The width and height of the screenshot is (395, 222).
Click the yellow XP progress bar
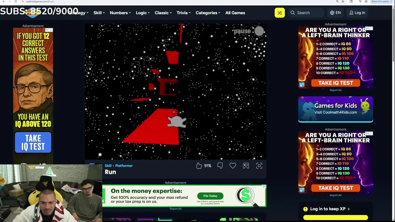point(335,217)
